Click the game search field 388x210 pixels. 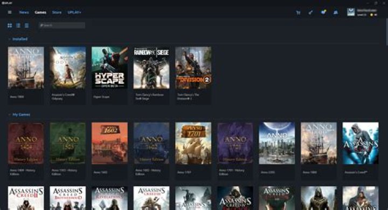coord(62,25)
